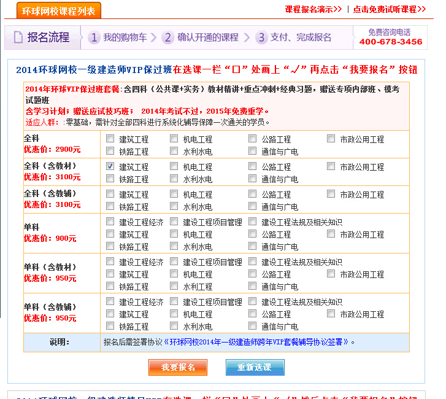Image resolution: width=446 pixels, height=399 pixels.
Task: Check 市政公用工程 in 全科（含教辅） row
Action: pos(331,194)
